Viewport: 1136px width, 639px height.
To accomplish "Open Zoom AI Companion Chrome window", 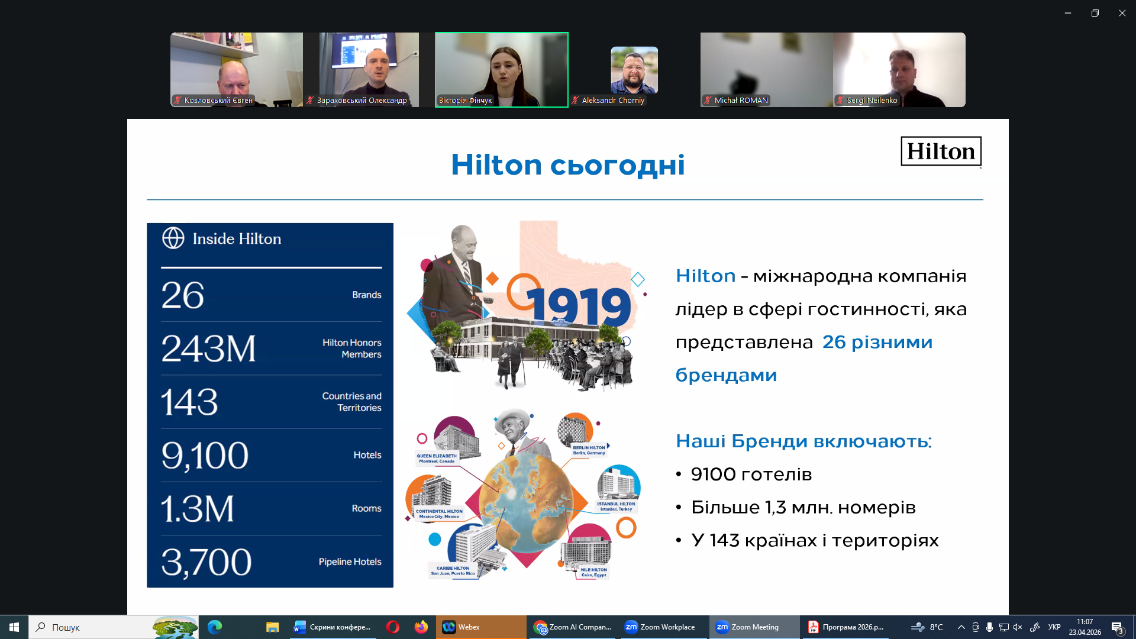I will 572,627.
